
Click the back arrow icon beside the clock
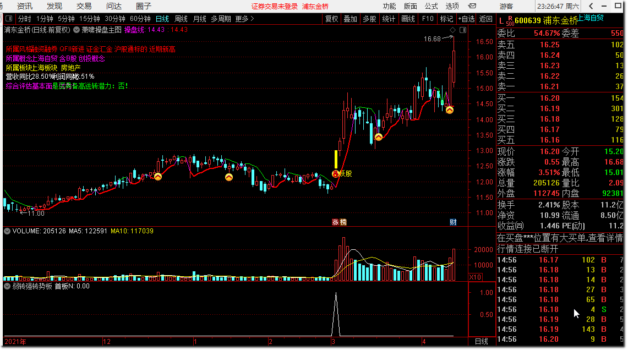click(592, 6)
